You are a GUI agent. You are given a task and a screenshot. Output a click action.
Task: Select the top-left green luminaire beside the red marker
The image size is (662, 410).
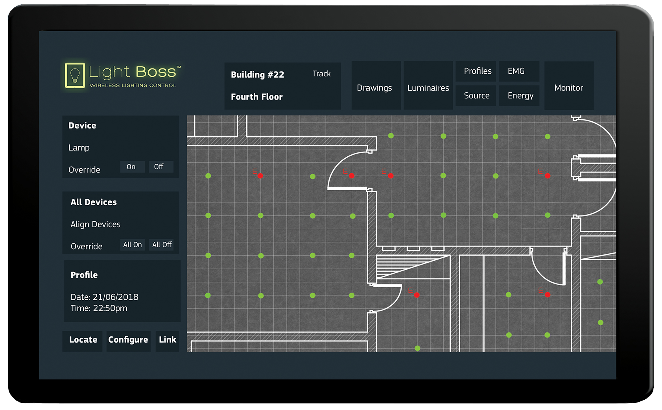pos(208,176)
